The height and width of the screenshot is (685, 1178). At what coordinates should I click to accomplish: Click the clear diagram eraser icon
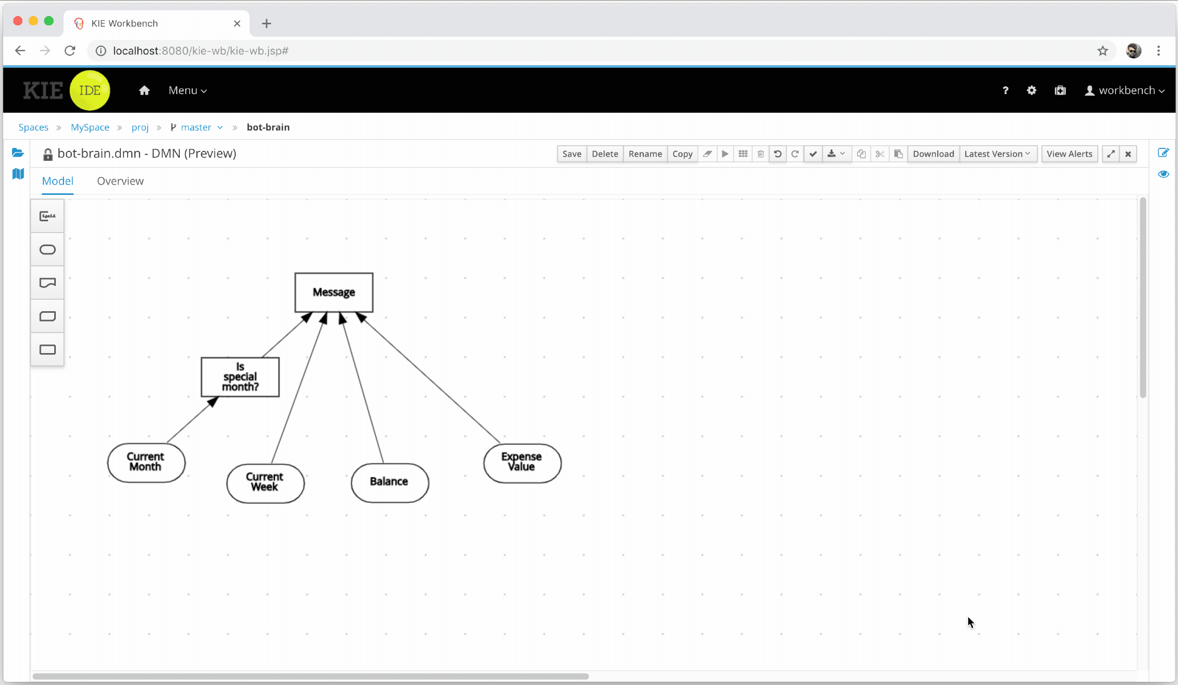coord(707,154)
